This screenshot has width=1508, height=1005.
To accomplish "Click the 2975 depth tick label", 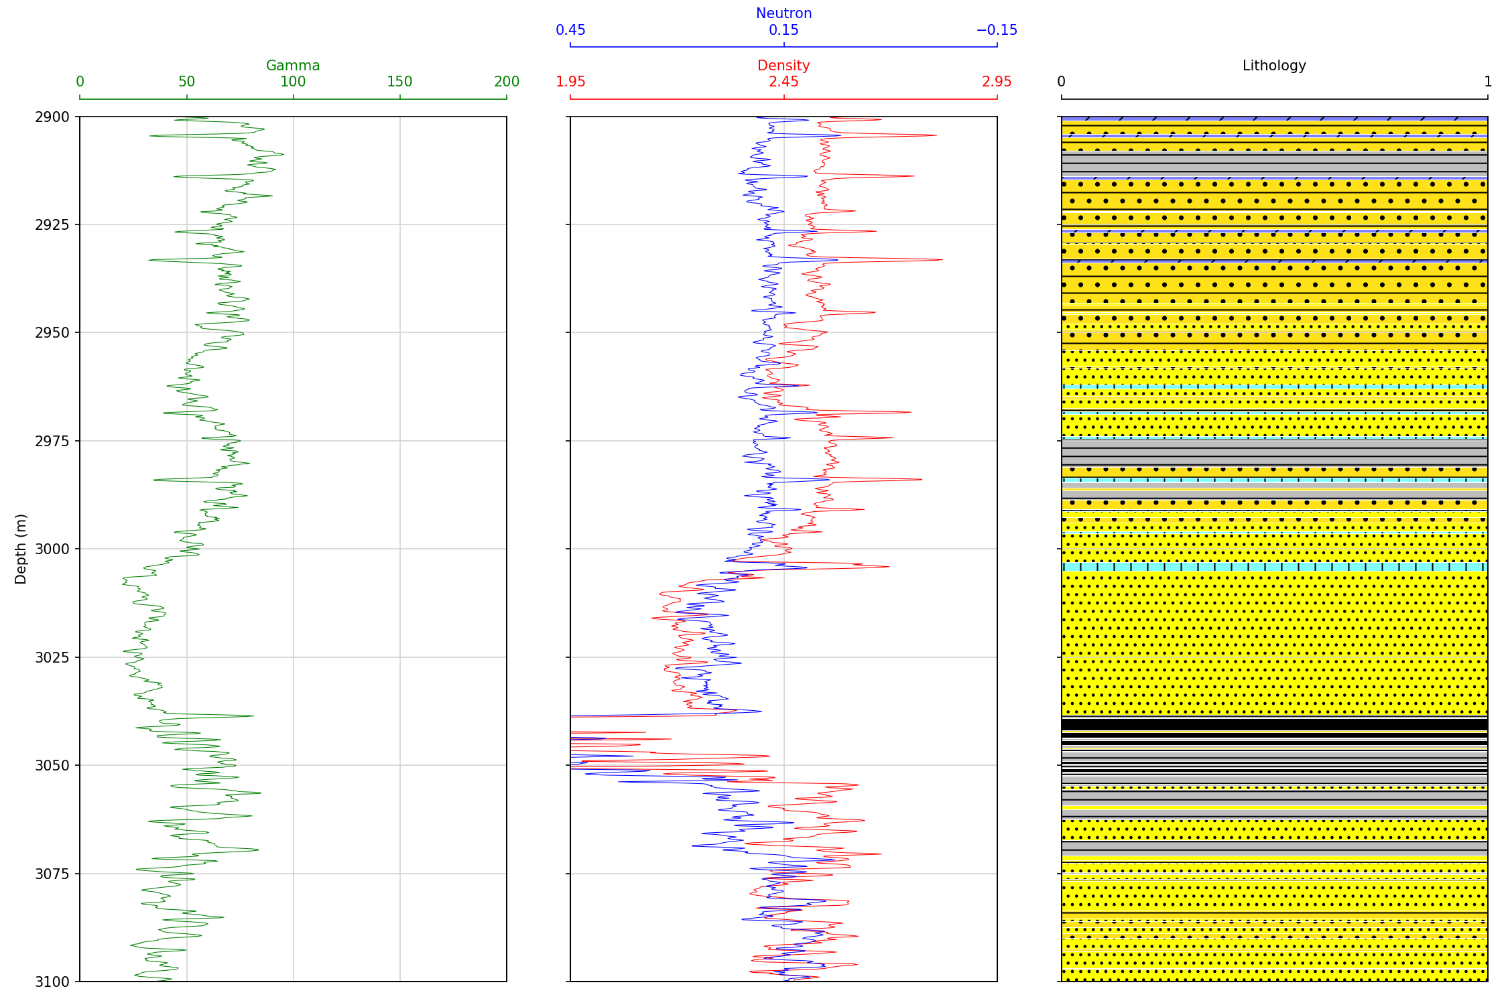I will click(x=52, y=441).
